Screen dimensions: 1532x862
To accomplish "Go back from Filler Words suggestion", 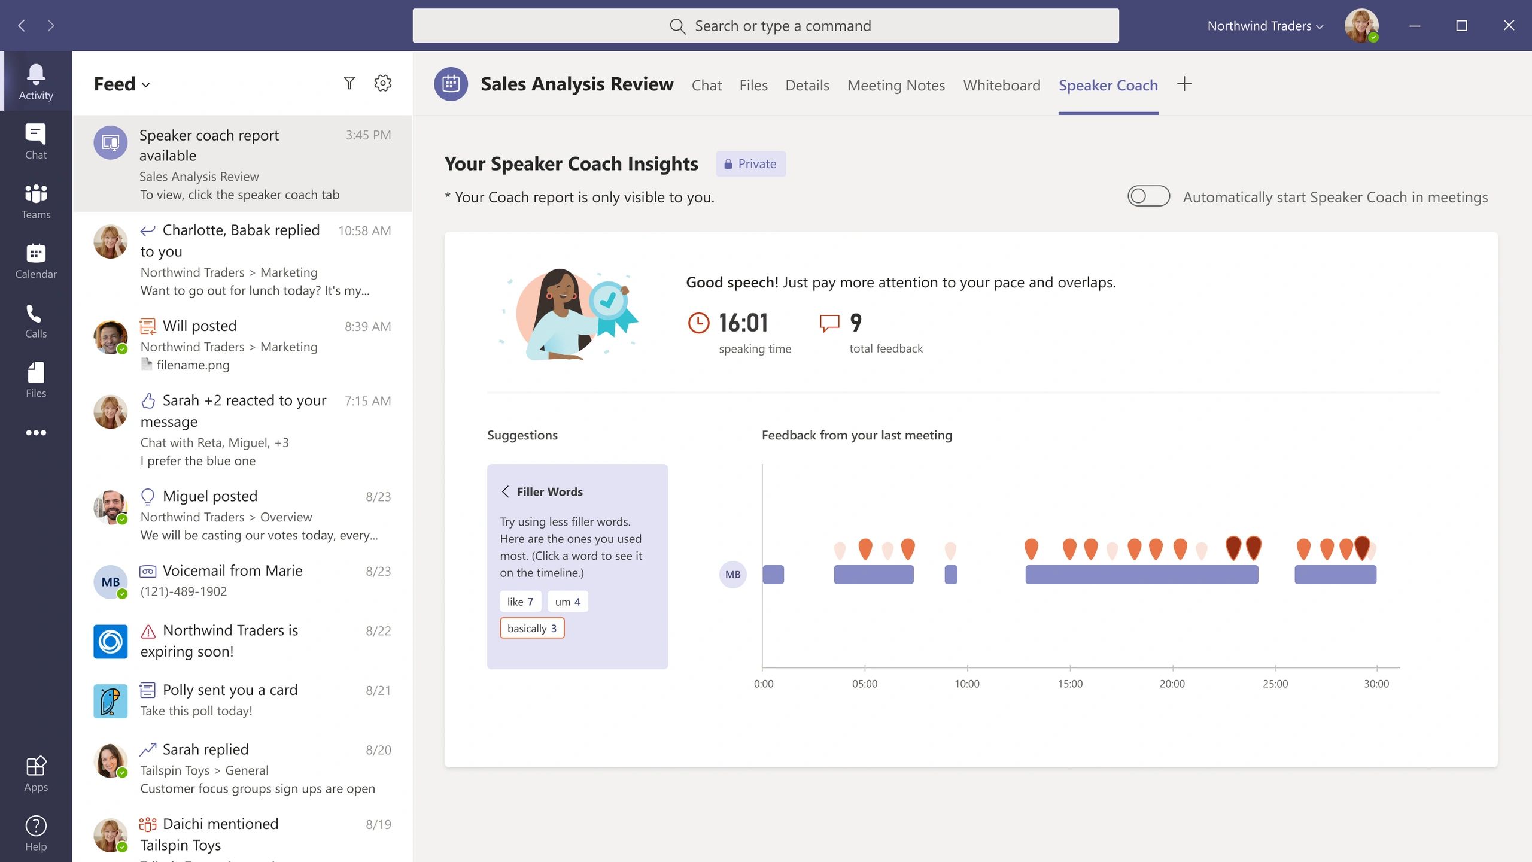I will (506, 491).
